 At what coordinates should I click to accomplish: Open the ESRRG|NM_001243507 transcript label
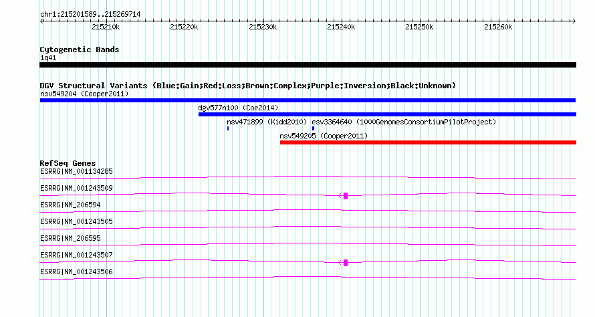(76, 255)
